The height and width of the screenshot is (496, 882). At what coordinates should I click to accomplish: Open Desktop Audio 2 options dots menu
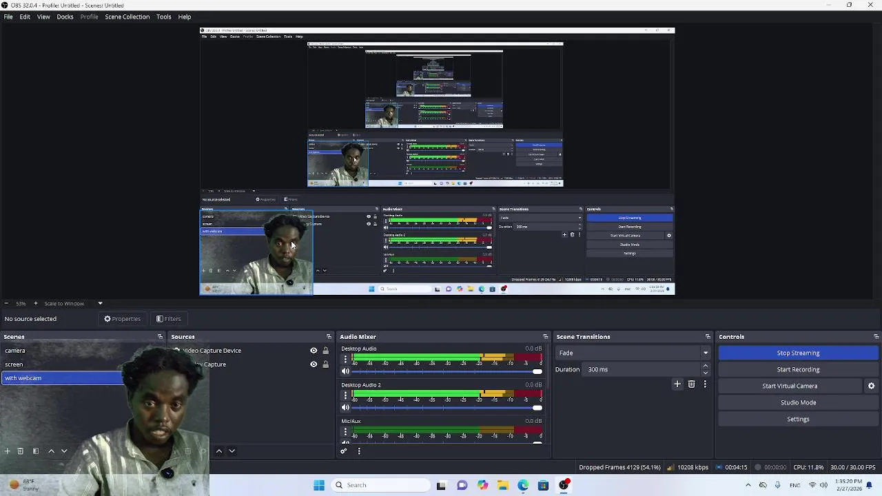pyautogui.click(x=345, y=395)
